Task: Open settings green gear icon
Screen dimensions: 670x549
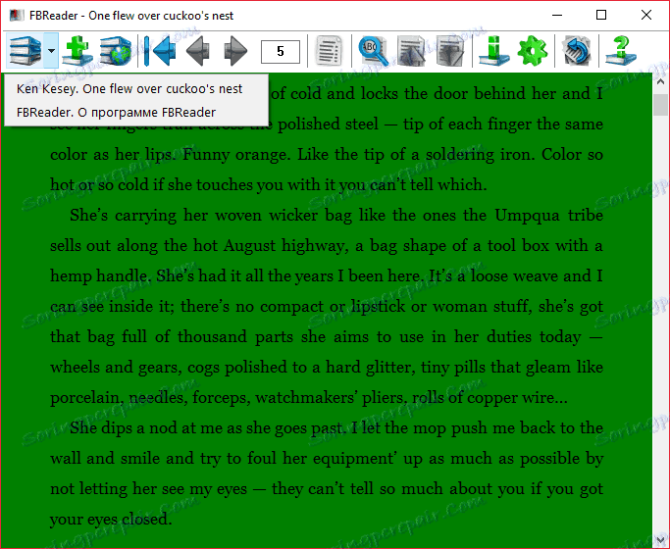Action: point(532,51)
